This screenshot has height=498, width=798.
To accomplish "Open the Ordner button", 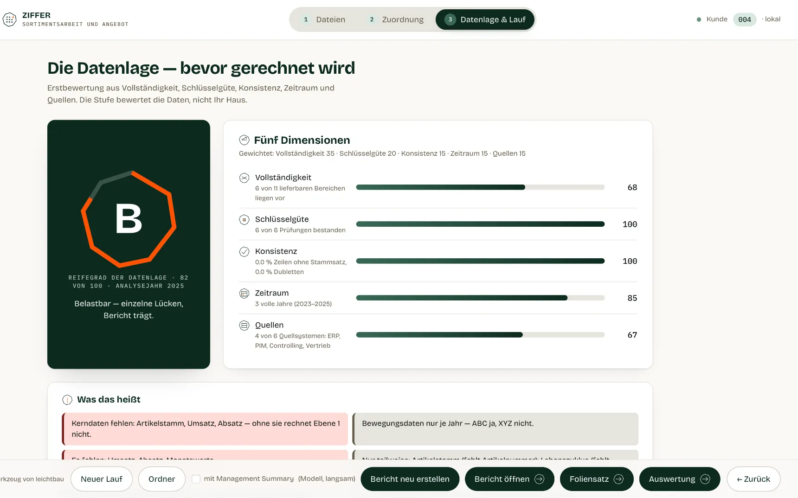I will [162, 479].
